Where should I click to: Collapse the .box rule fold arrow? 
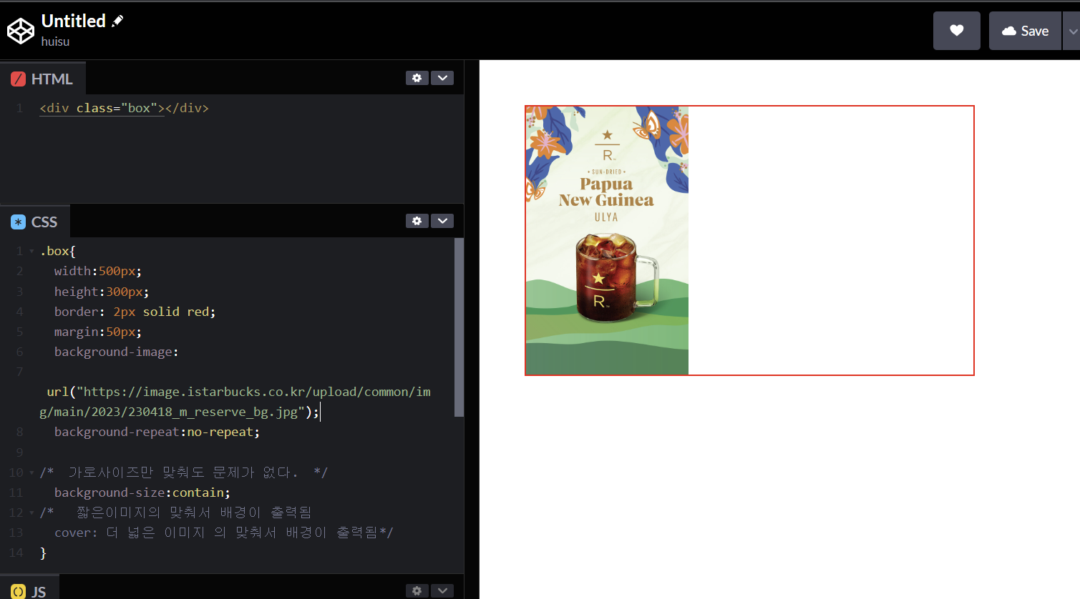coord(31,252)
